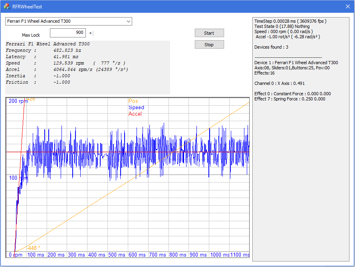
Task: Select the Ferrari F1 Wheel Advanced T300 combo box
Action: pyautogui.click(x=66, y=21)
